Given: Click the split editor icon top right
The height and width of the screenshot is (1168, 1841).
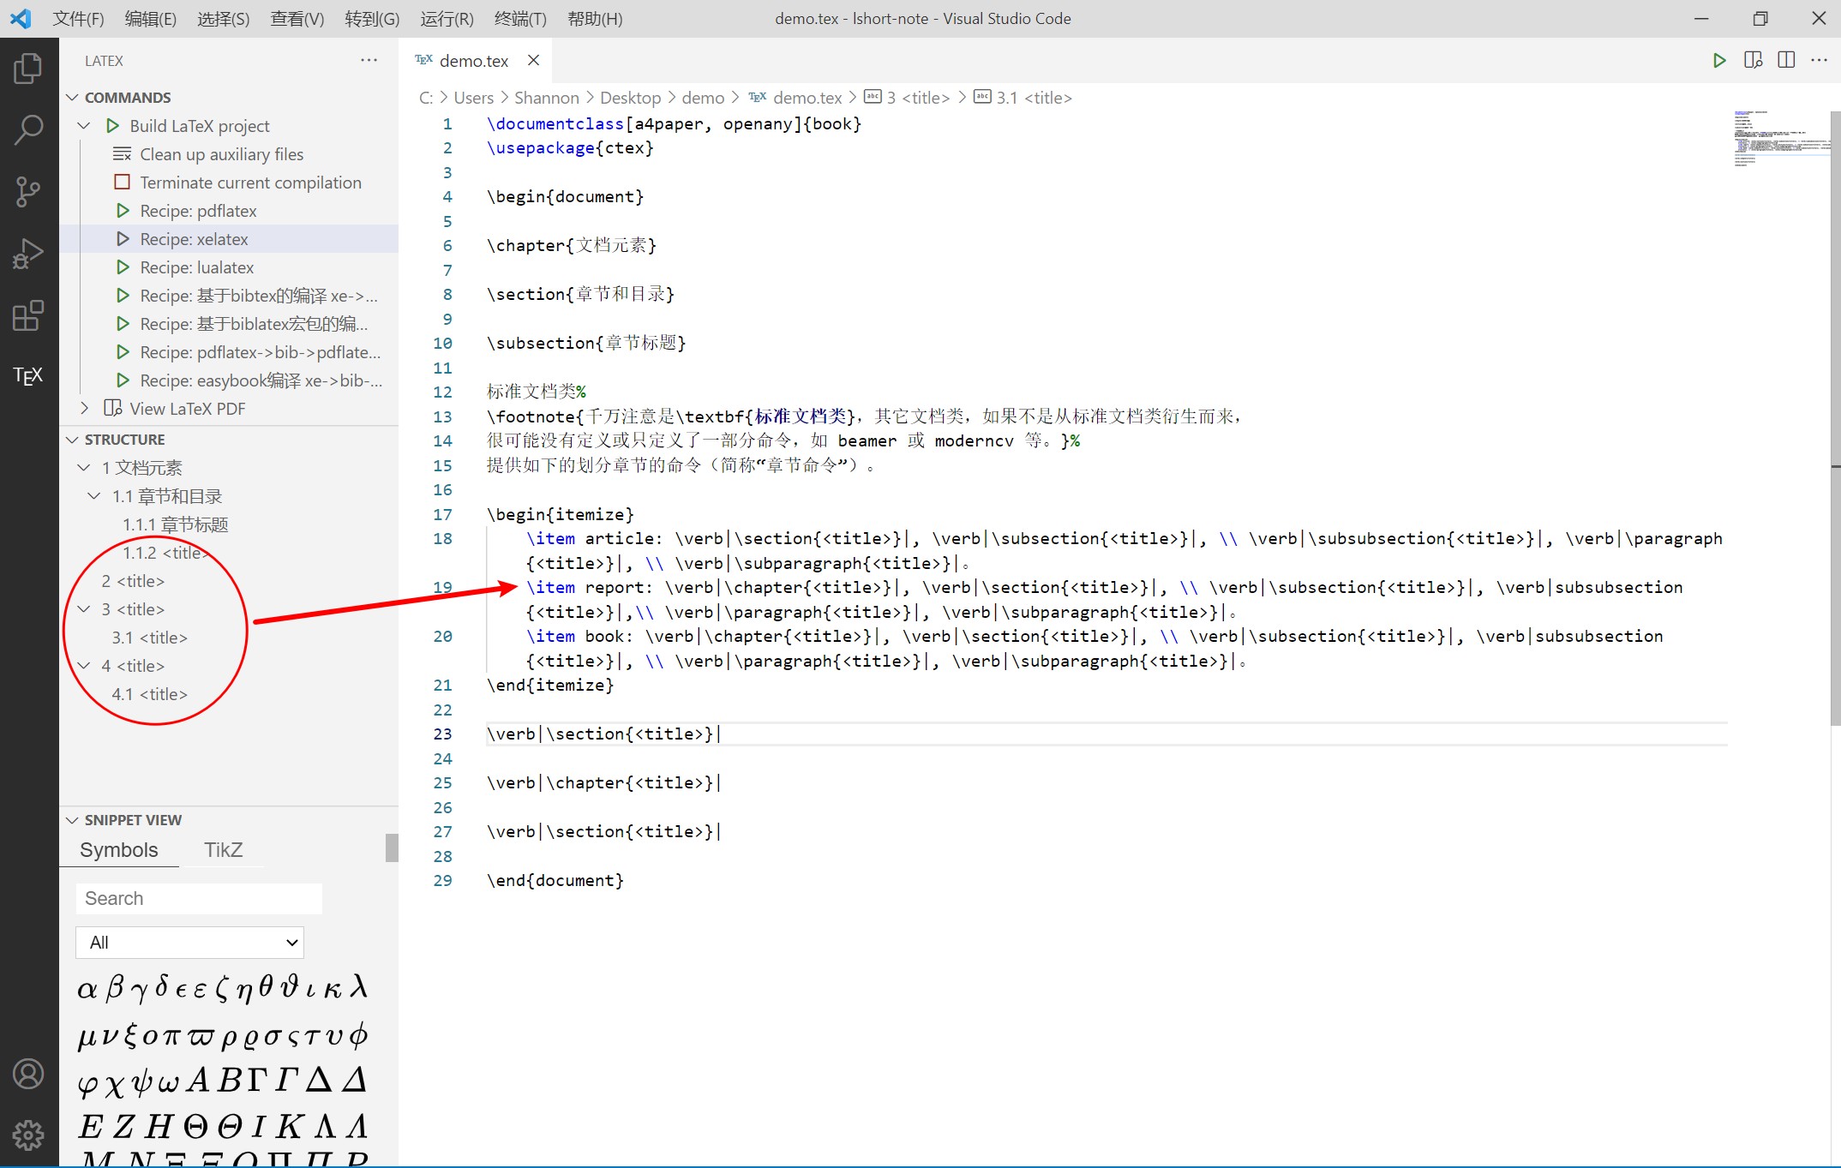Looking at the screenshot, I should pyautogui.click(x=1786, y=60).
